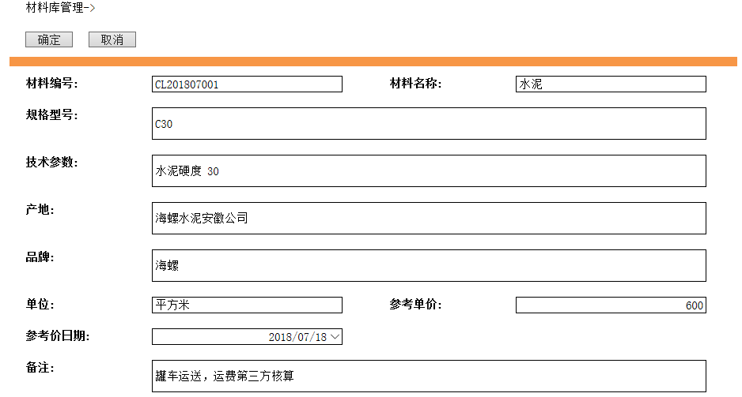Click the 确定 confirm button
The width and height of the screenshot is (742, 397).
point(49,39)
